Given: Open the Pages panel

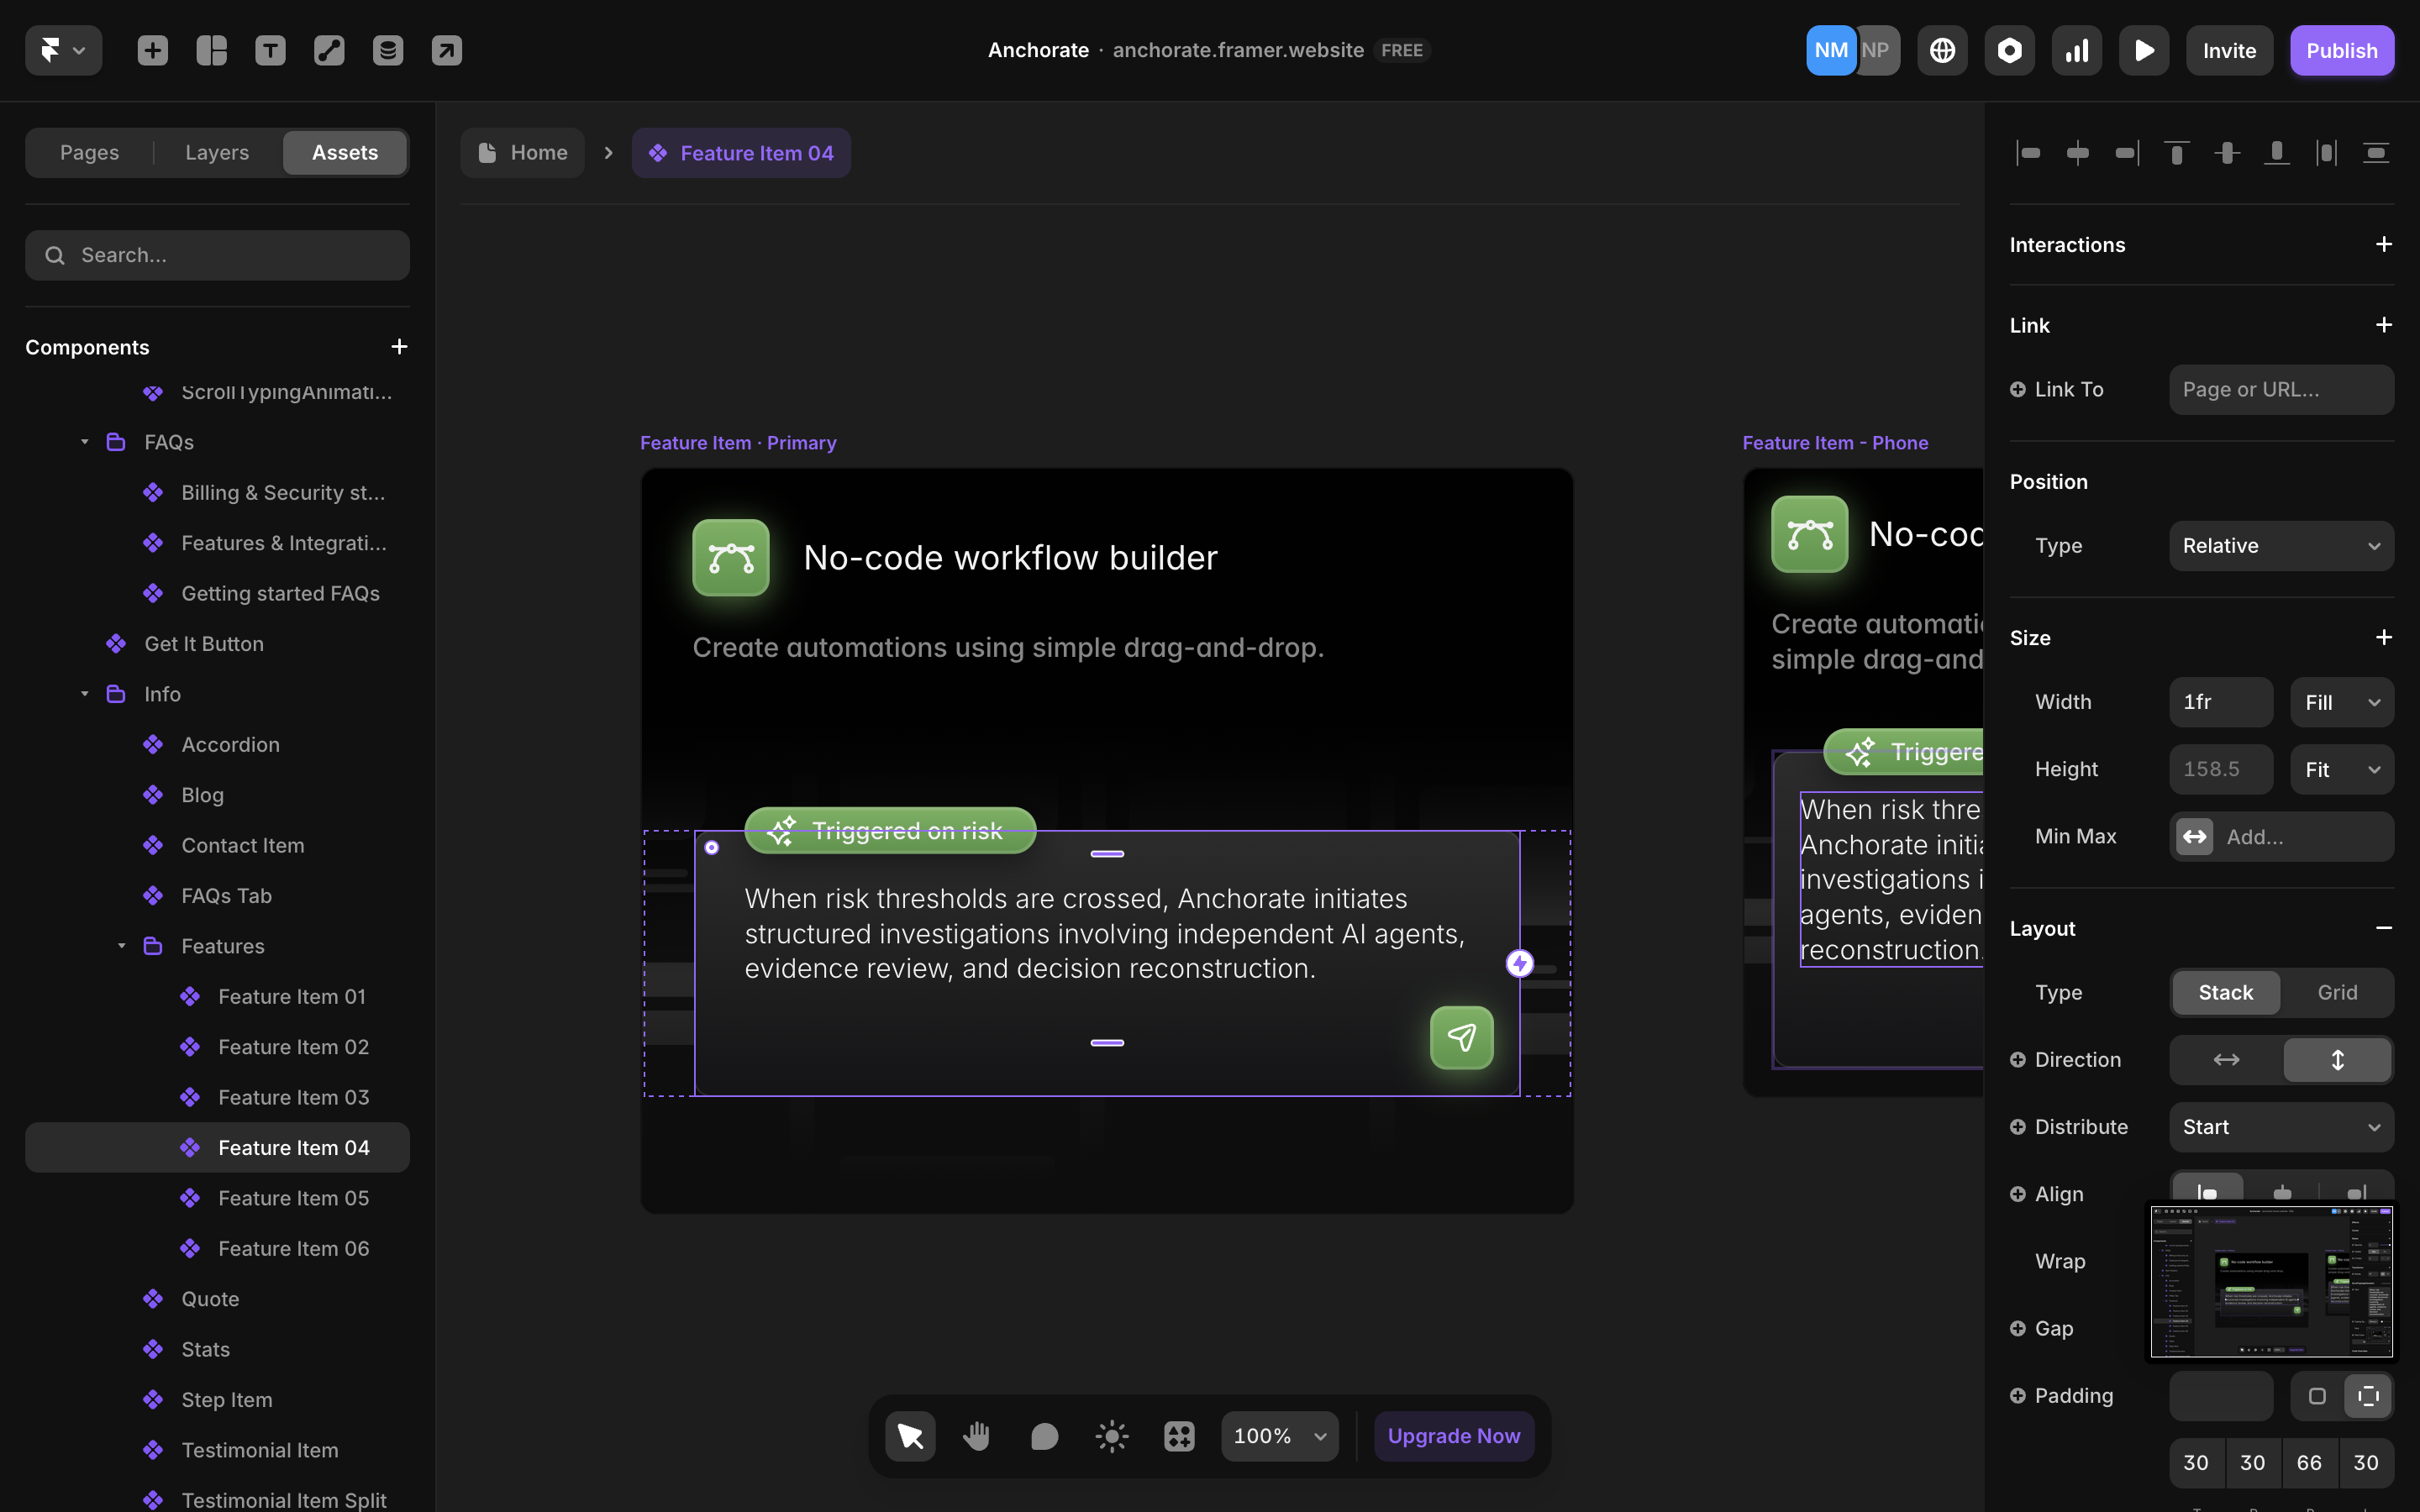Looking at the screenshot, I should (x=89, y=152).
